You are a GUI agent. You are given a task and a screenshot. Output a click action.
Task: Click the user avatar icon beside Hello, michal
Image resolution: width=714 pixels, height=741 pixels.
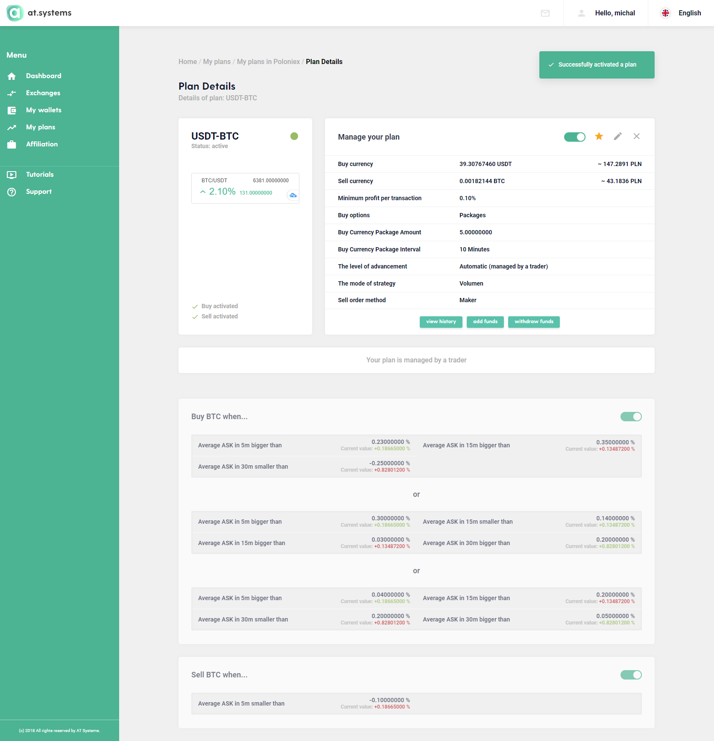582,13
